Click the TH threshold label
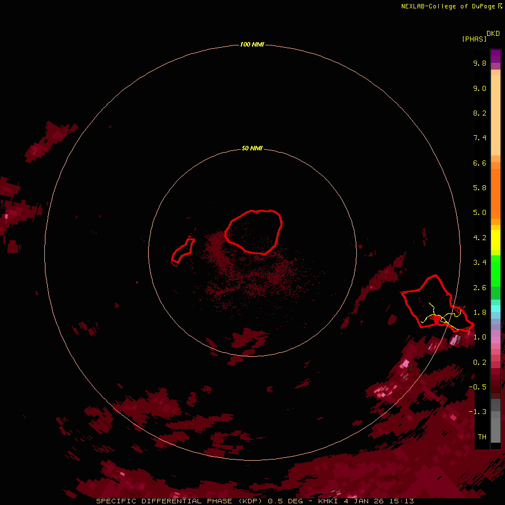 (482, 437)
